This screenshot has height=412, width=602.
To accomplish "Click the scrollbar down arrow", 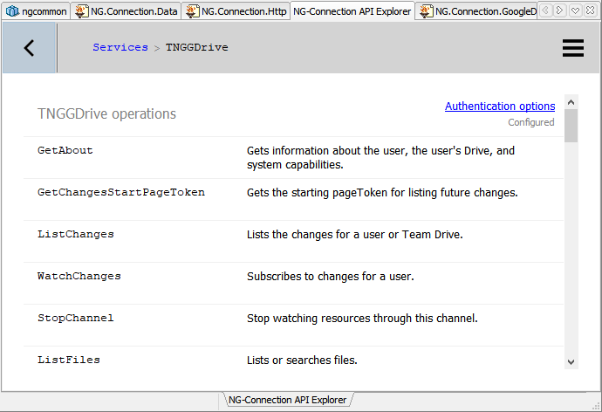I will (x=571, y=361).
